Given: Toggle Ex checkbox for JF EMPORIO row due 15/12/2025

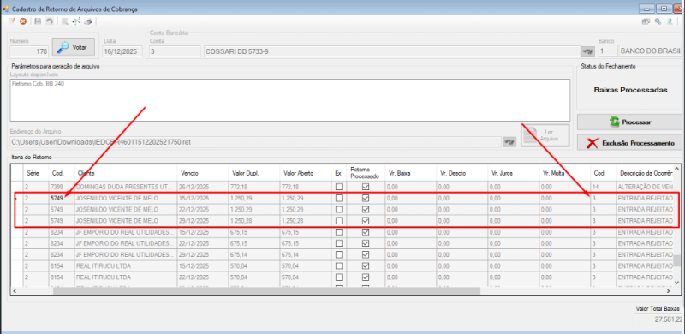Looking at the screenshot, I should [x=338, y=232].
